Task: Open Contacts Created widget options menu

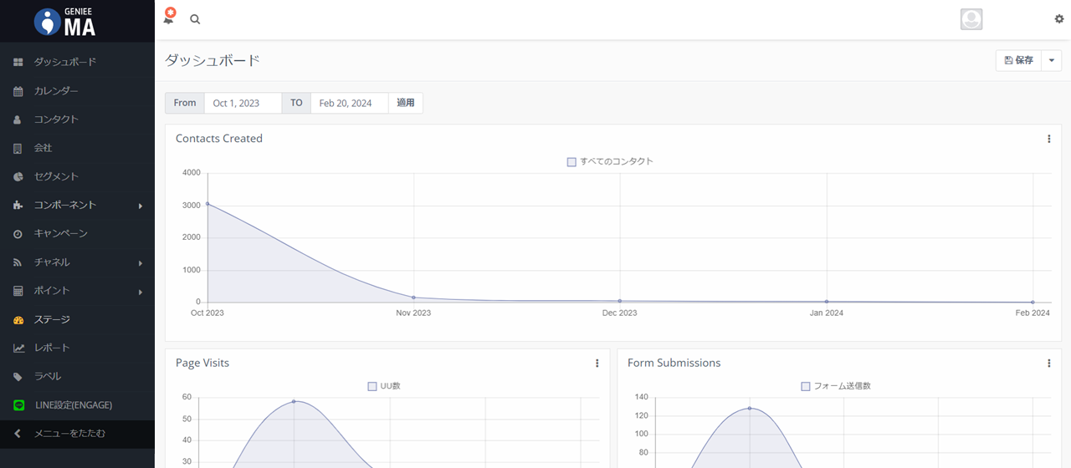Action: [x=1048, y=139]
